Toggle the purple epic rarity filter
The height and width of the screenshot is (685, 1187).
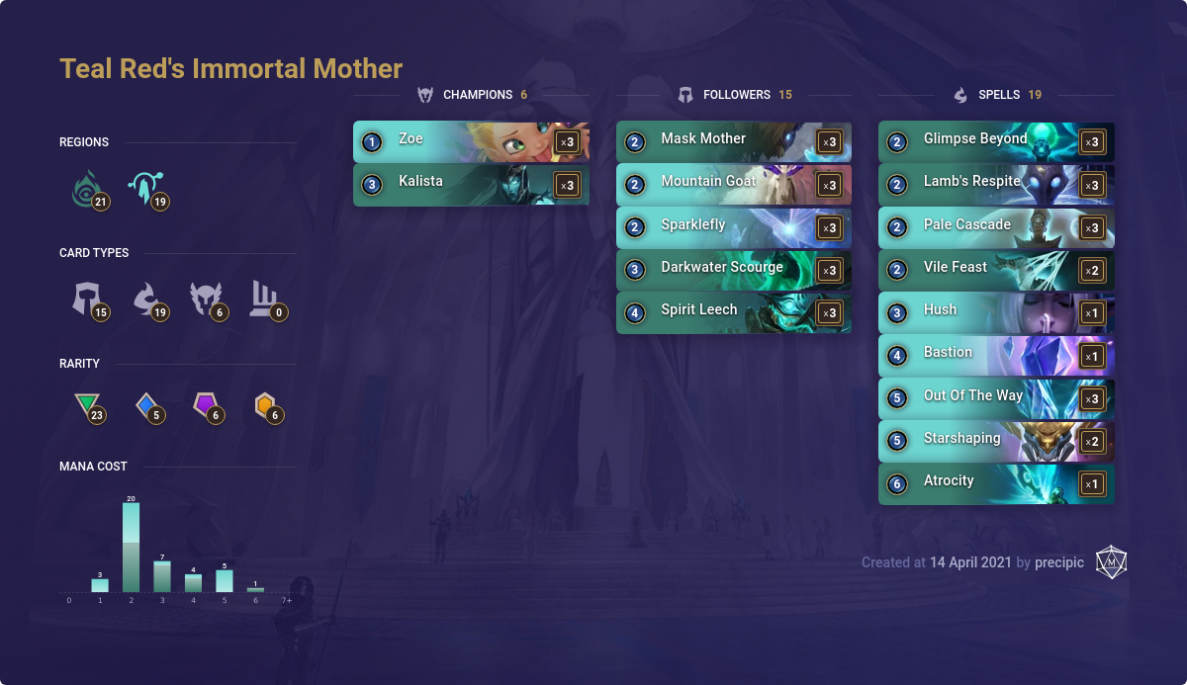[207, 404]
